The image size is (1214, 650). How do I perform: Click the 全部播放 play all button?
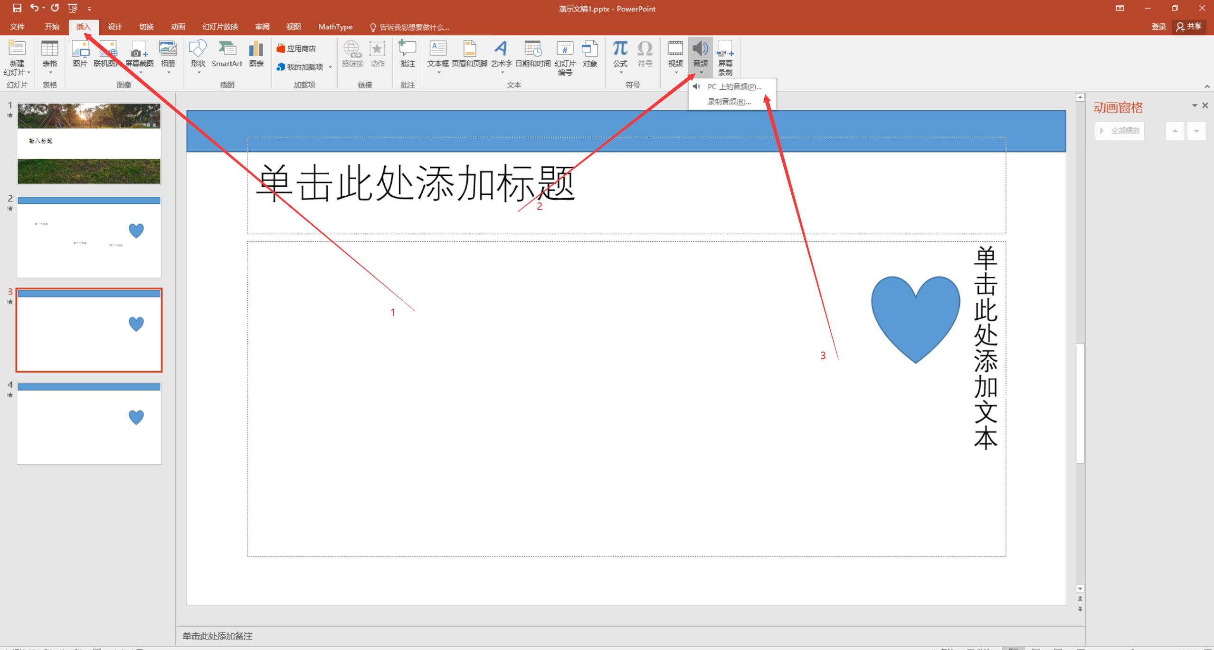click(1120, 131)
